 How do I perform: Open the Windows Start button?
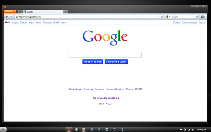[x=3, y=130]
